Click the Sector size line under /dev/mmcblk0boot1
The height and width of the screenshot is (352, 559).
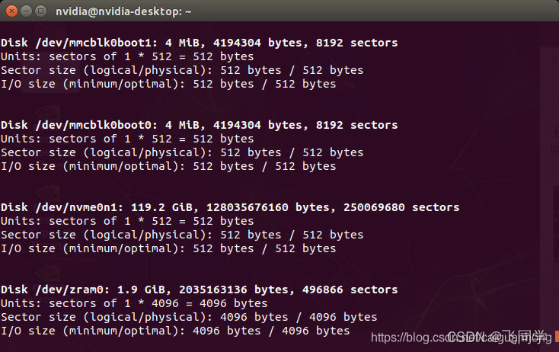[x=182, y=70]
